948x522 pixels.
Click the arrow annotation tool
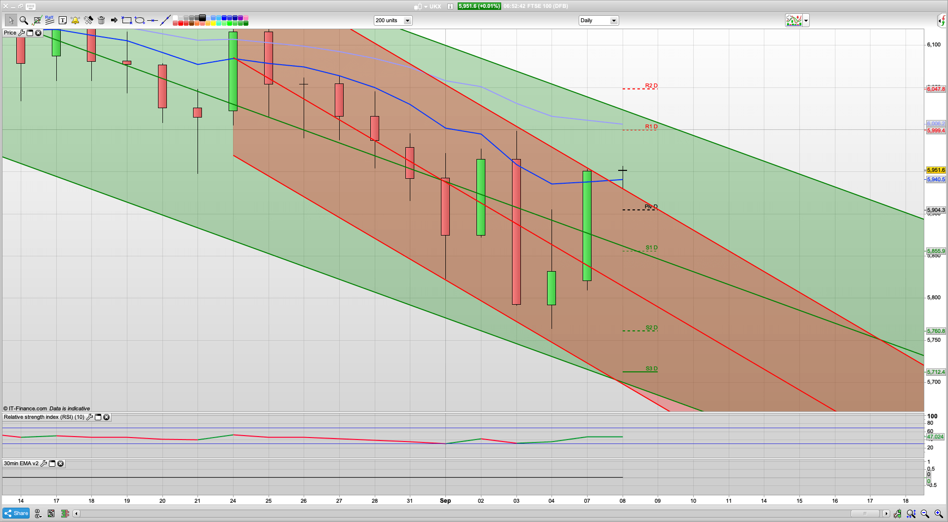(x=114, y=20)
